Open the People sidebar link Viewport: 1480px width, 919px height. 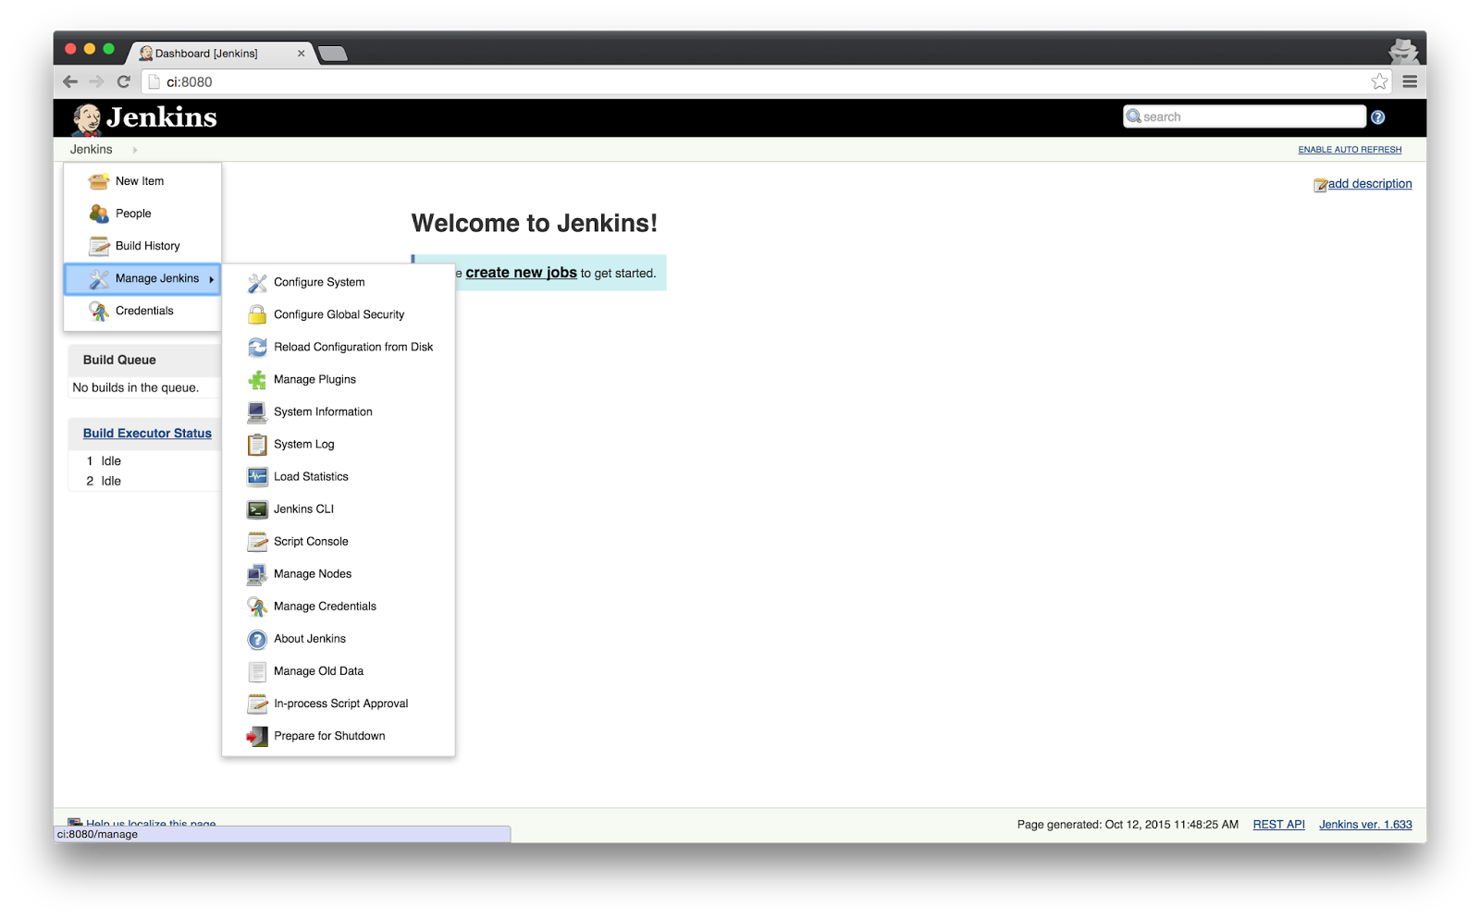click(x=133, y=214)
